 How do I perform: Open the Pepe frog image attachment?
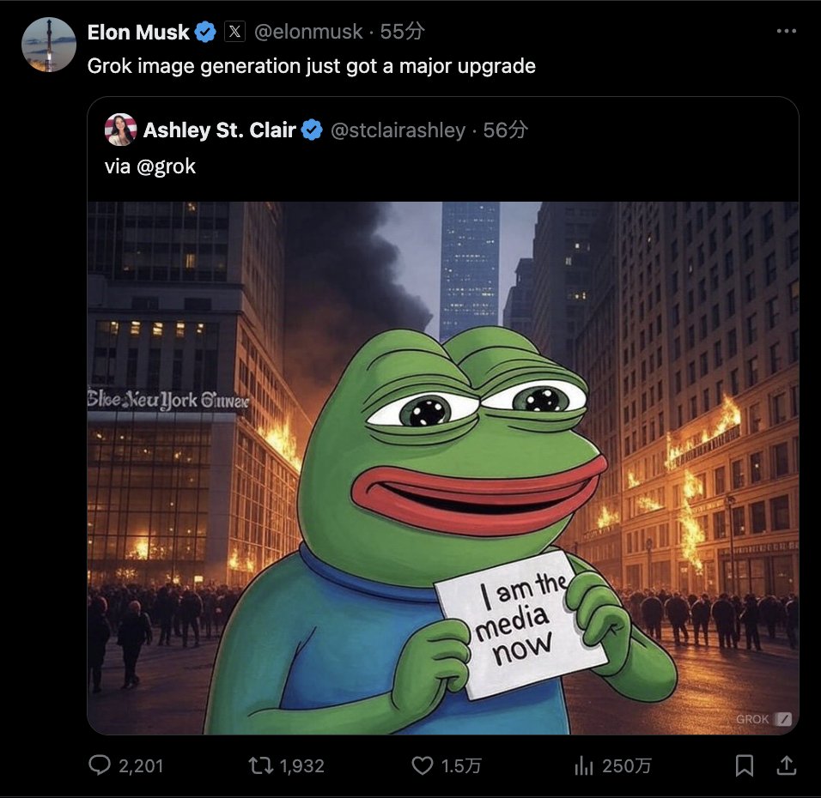pos(443,468)
